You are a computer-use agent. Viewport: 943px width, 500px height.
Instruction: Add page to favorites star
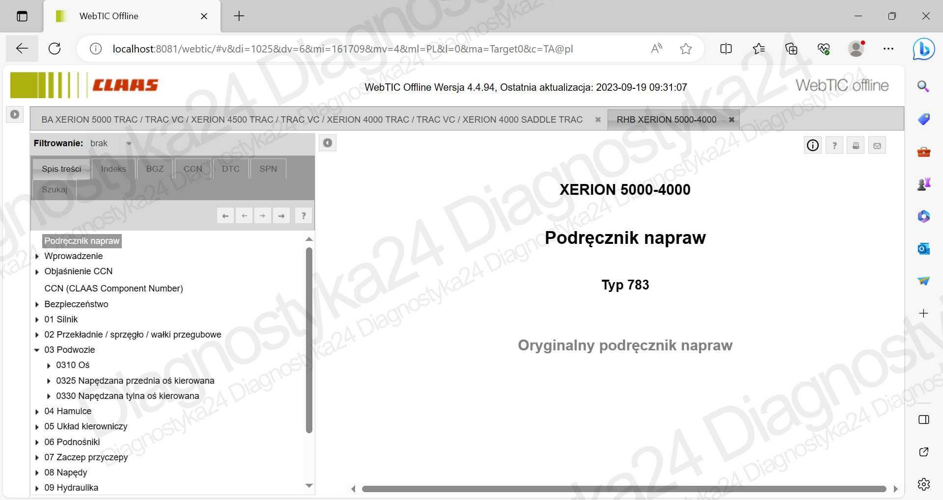(686, 49)
